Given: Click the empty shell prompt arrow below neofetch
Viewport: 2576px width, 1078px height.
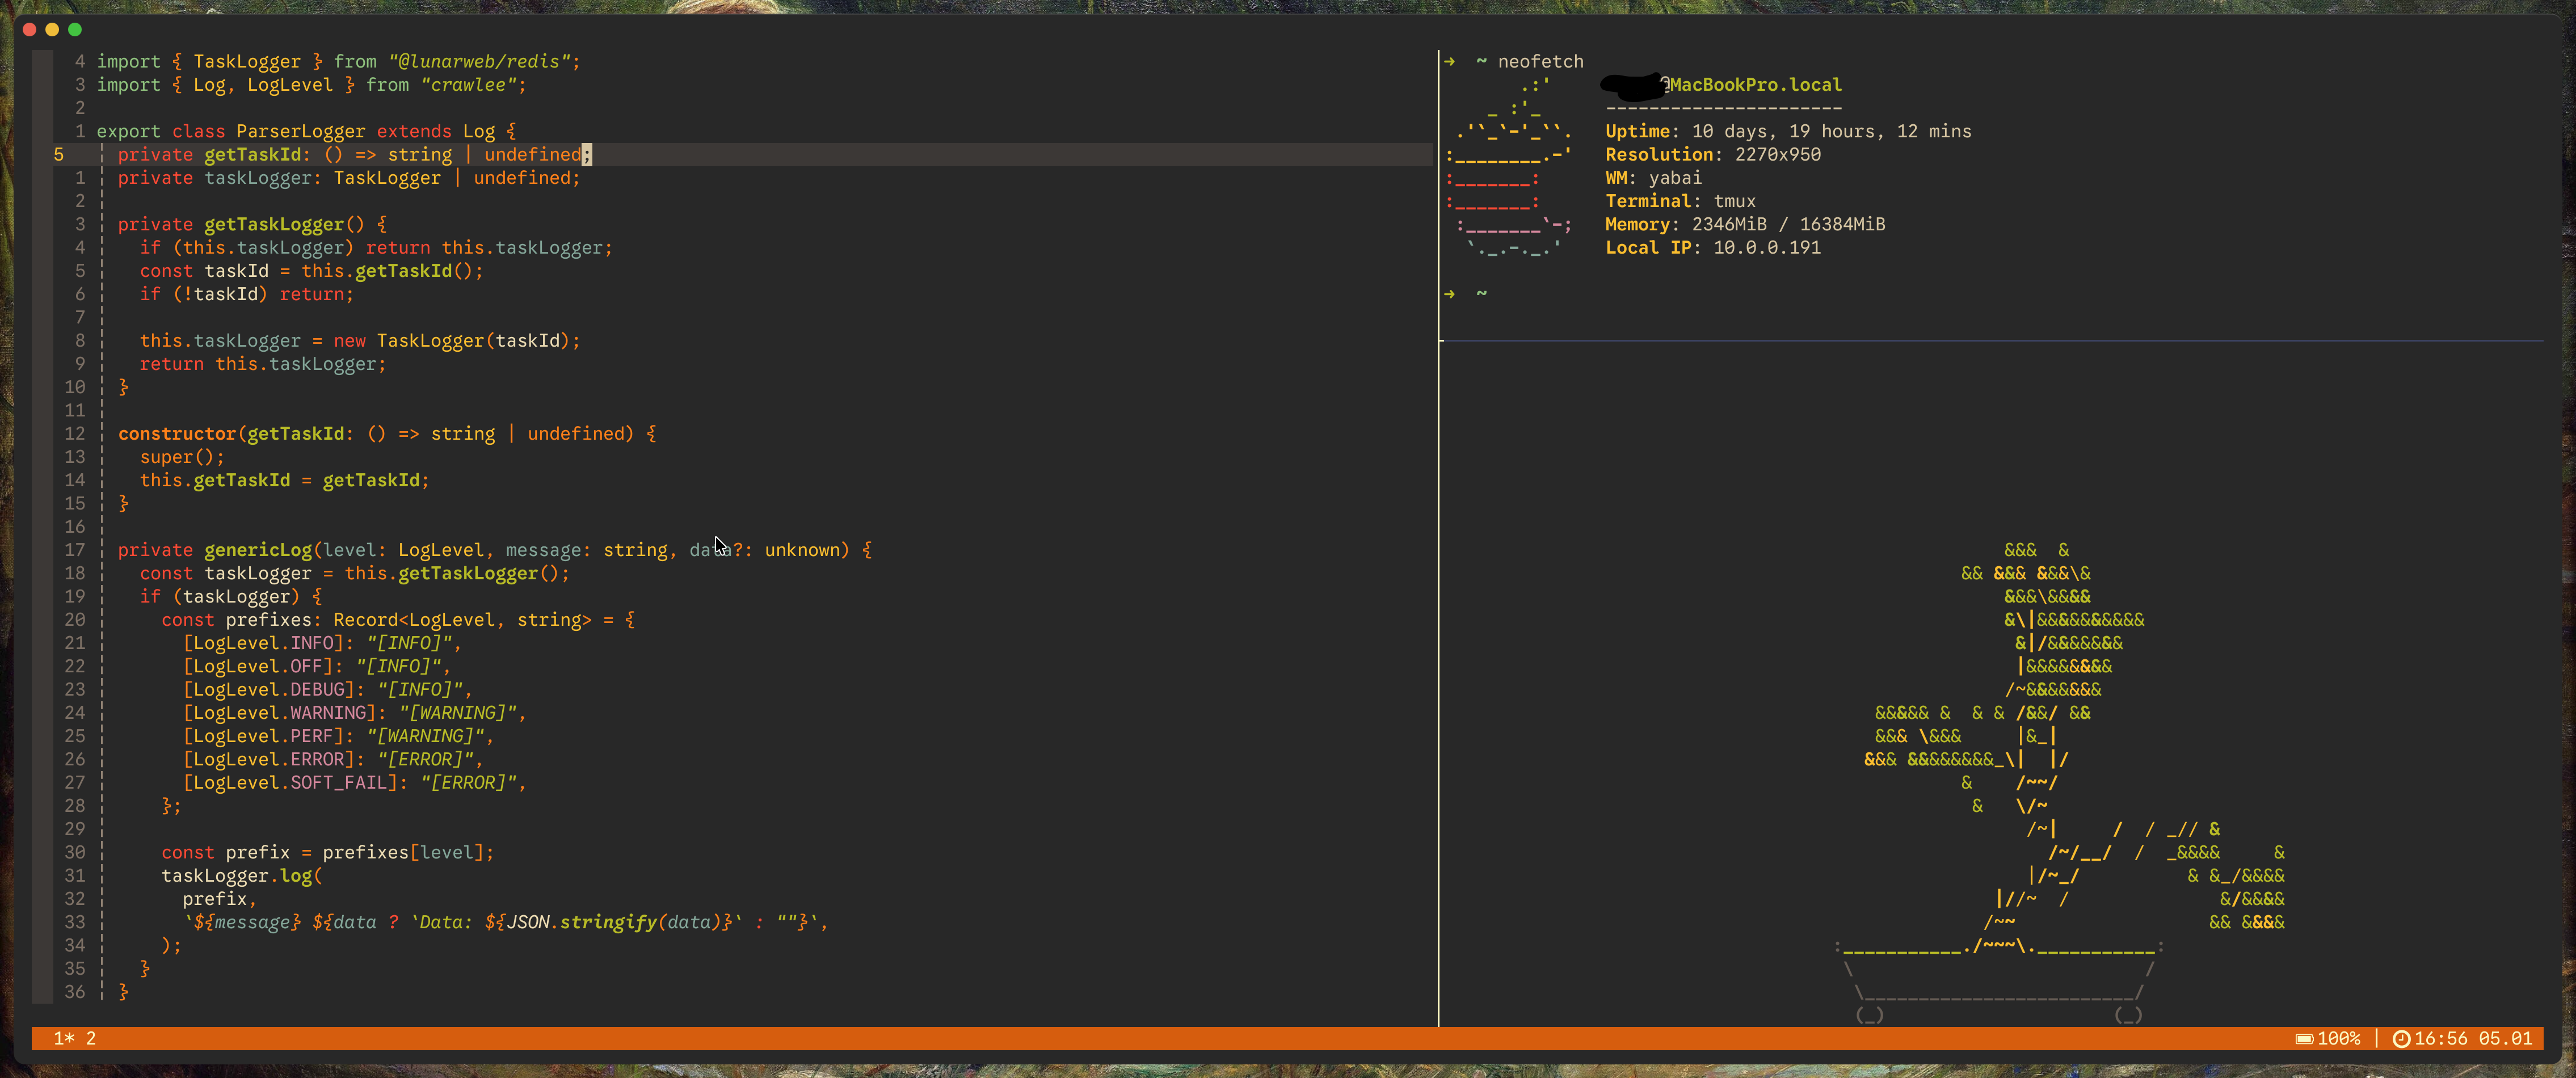Looking at the screenshot, I should click(1449, 294).
